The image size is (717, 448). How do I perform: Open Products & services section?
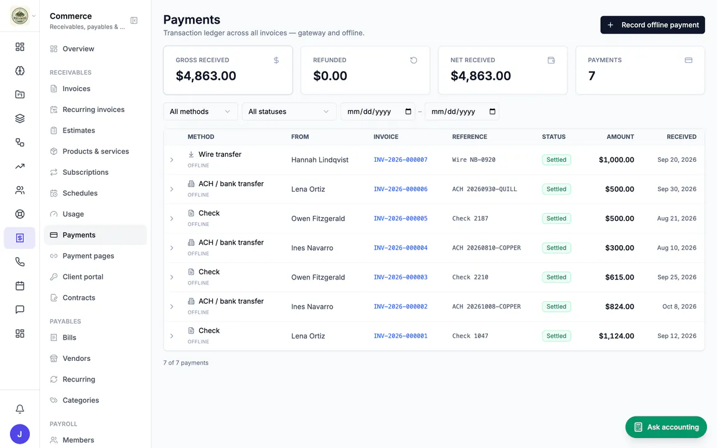click(95, 151)
